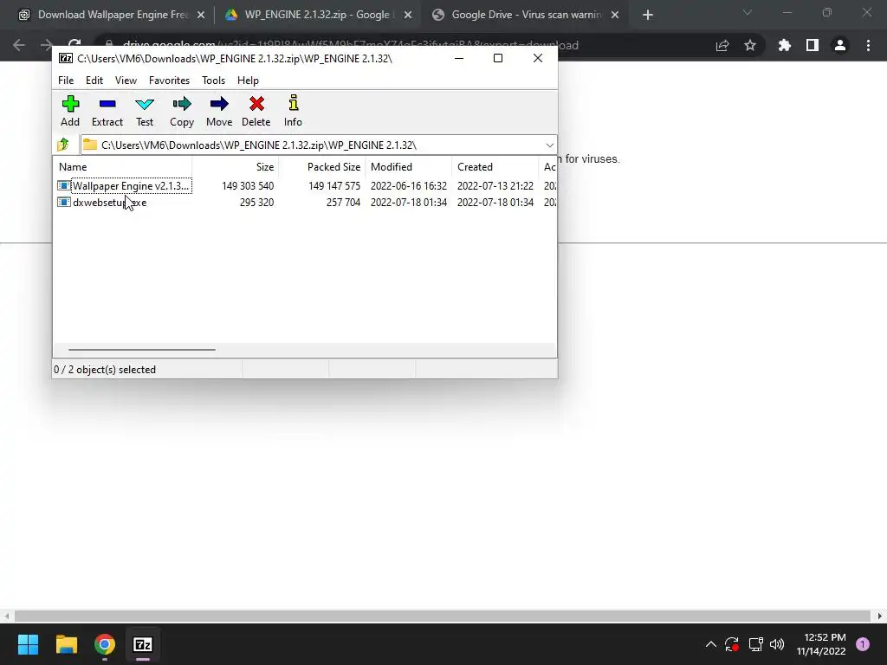Open notification center badge
Image resolution: width=887 pixels, height=665 pixels.
coord(863,644)
